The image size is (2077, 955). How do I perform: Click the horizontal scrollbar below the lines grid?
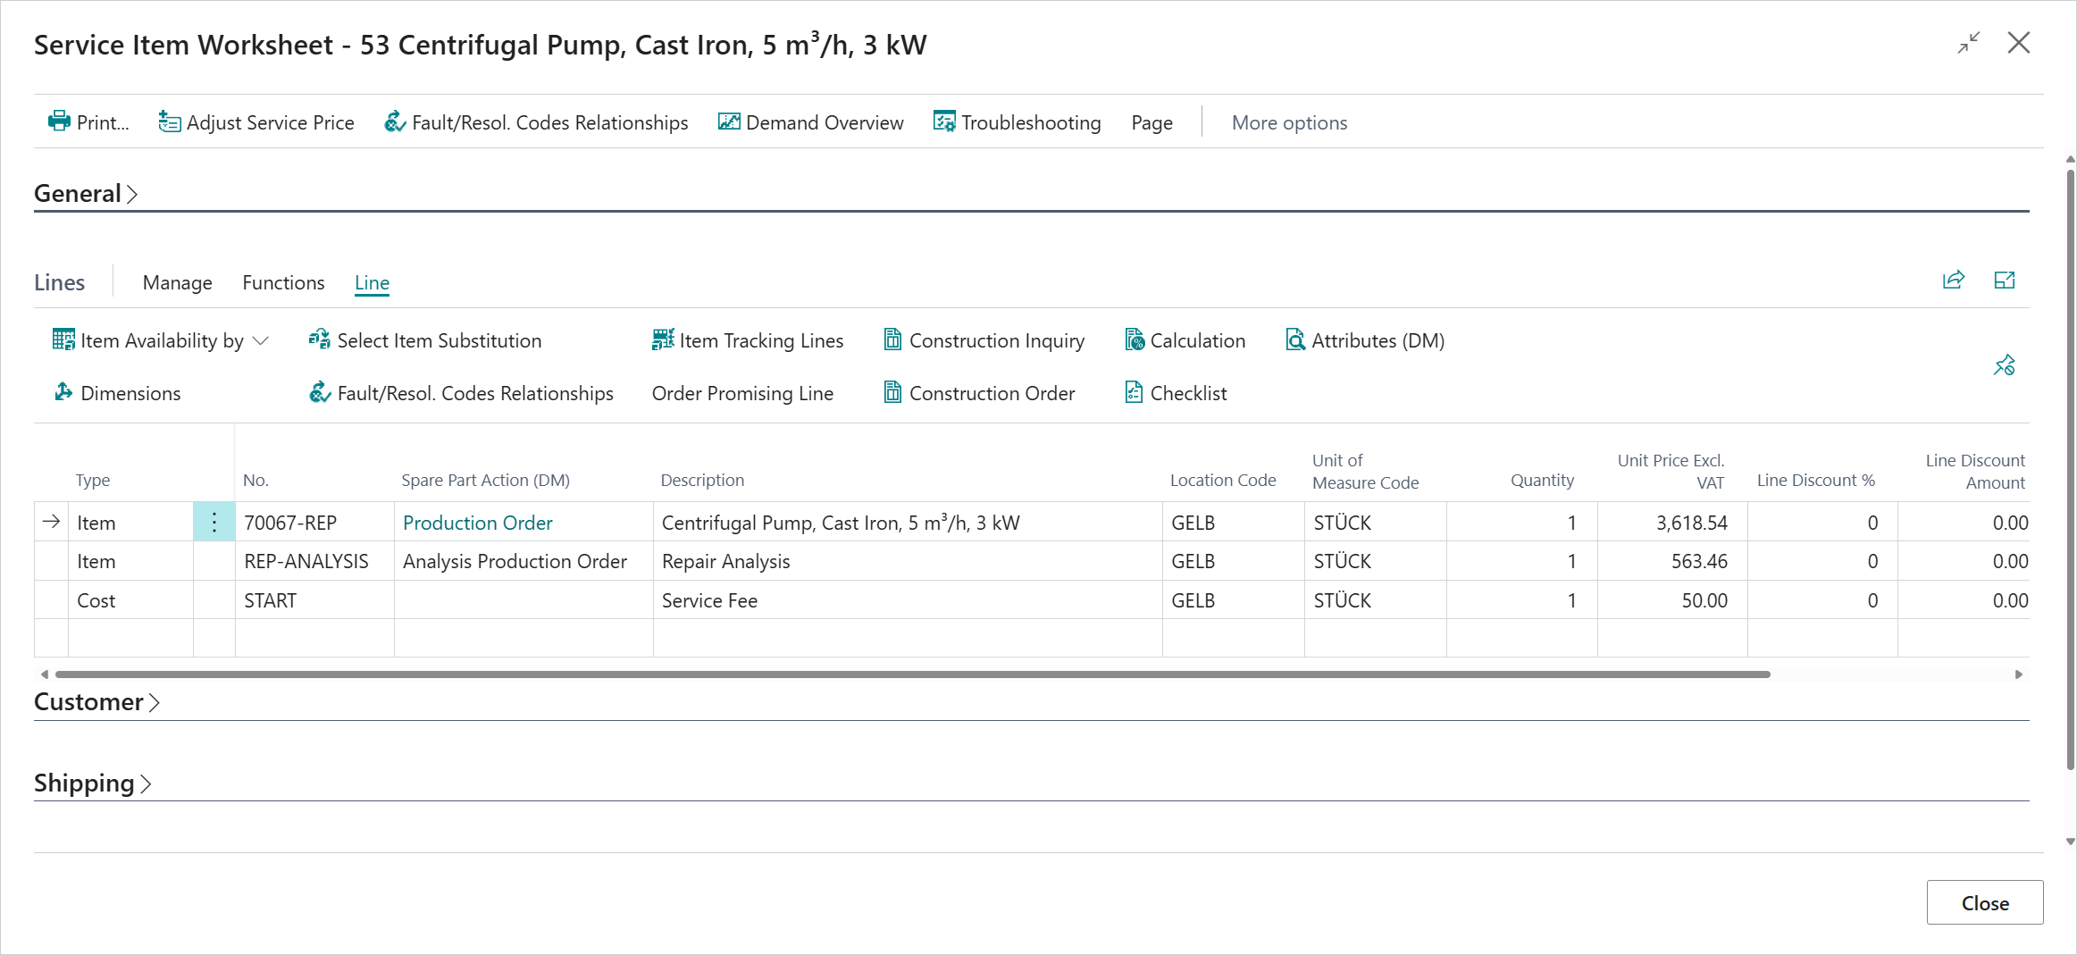(x=911, y=674)
